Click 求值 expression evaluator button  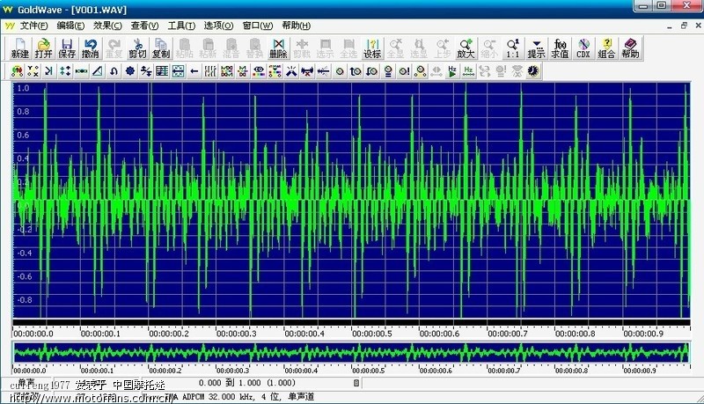560,48
